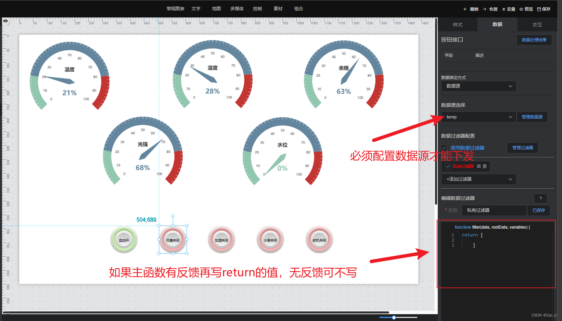Switch to the 交互 tab
Image resolution: width=562 pixels, height=321 pixels.
pyautogui.click(x=537, y=25)
